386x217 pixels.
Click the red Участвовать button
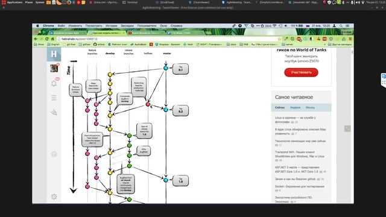[x=301, y=72]
